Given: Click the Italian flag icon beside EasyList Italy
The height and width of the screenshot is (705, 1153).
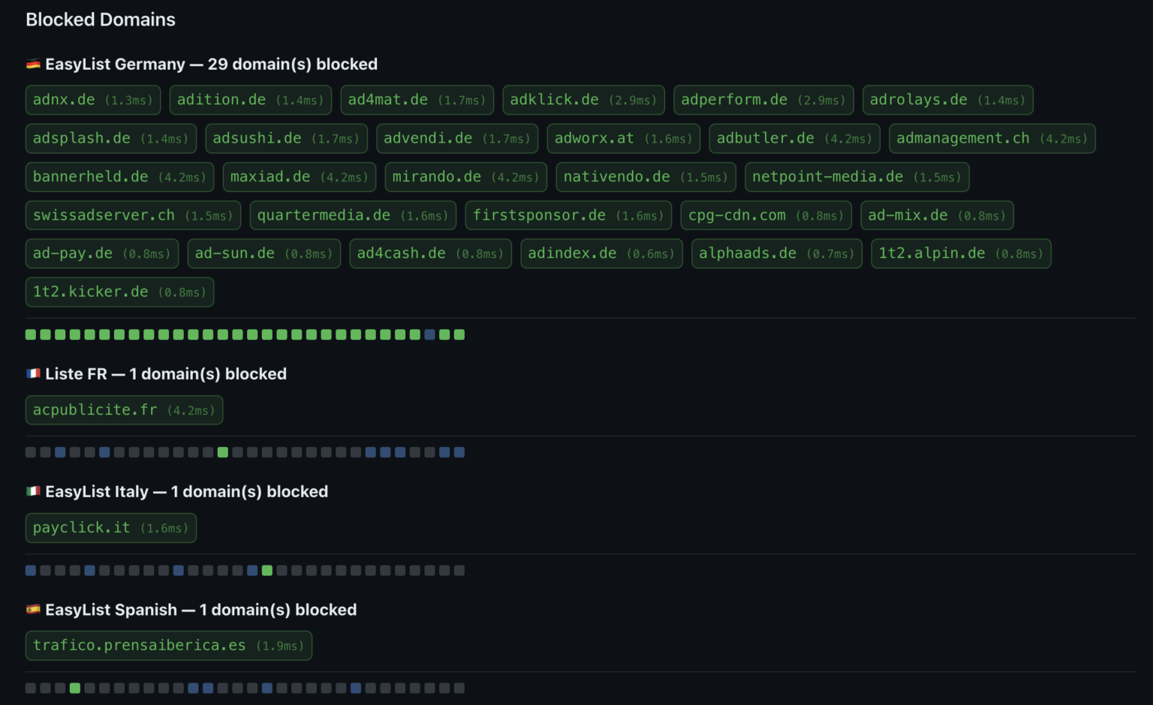Looking at the screenshot, I should click(x=33, y=491).
